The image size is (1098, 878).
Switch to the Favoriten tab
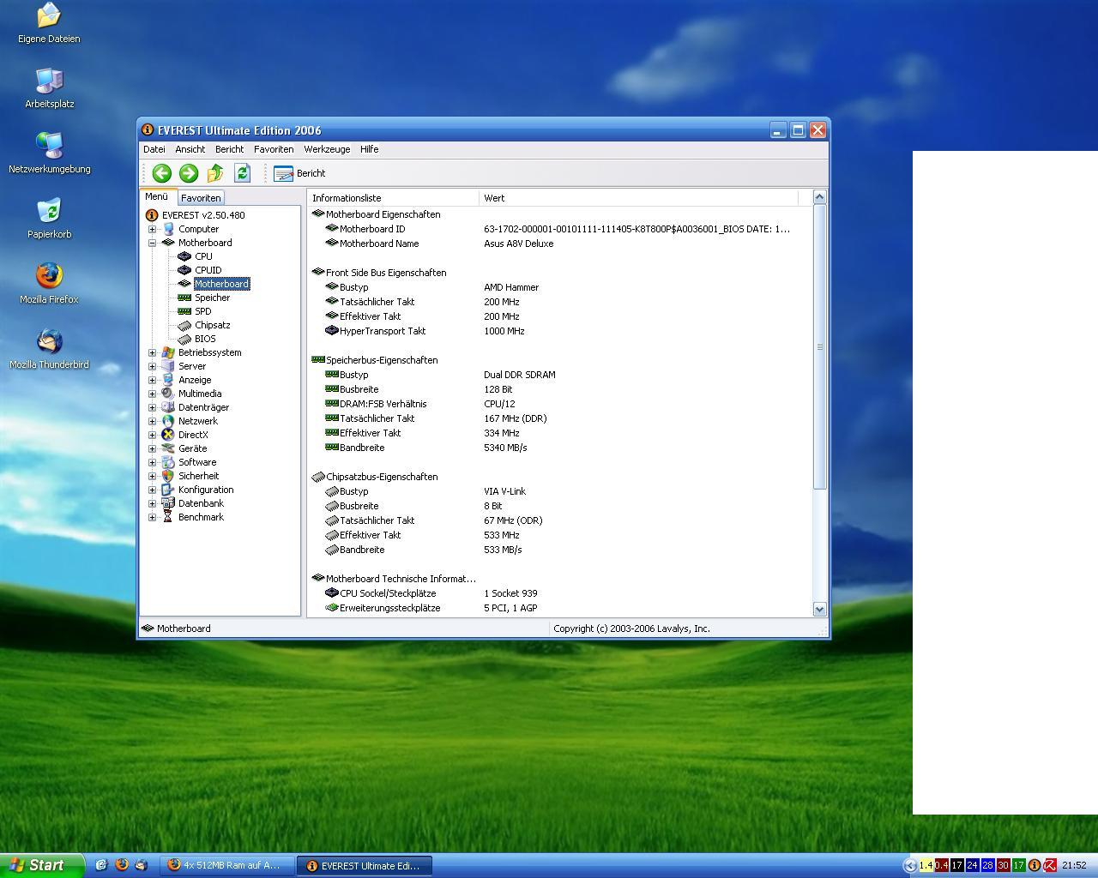click(x=201, y=198)
